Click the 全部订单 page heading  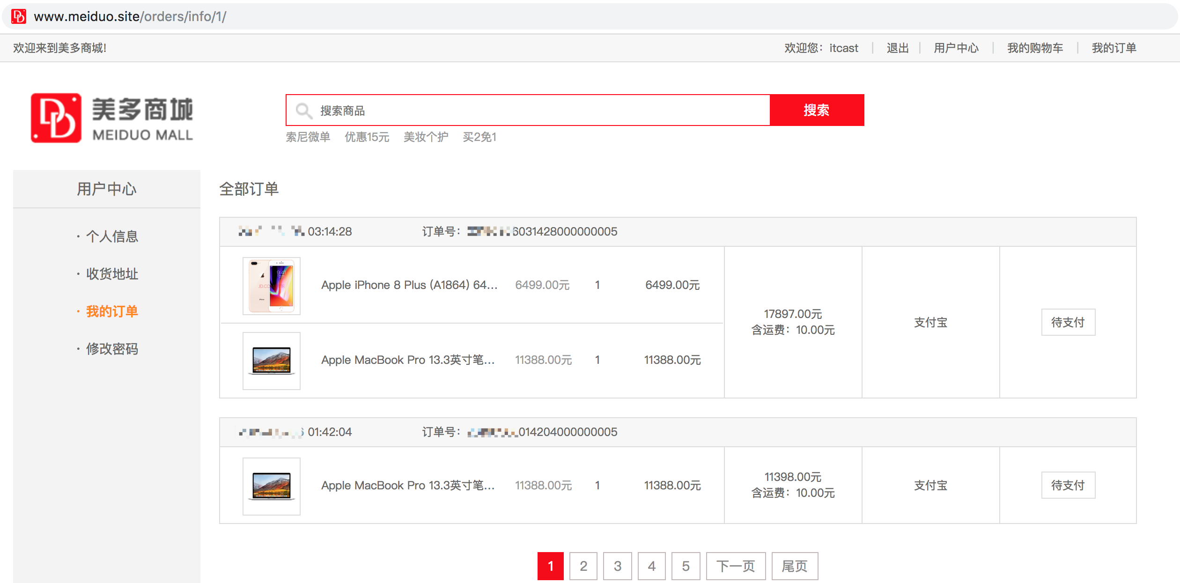coord(249,189)
